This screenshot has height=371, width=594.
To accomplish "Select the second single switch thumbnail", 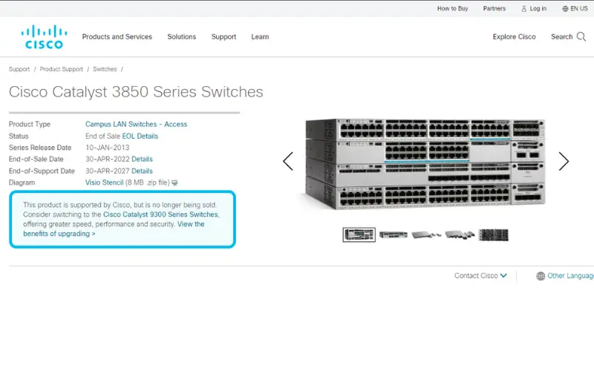I will point(394,234).
